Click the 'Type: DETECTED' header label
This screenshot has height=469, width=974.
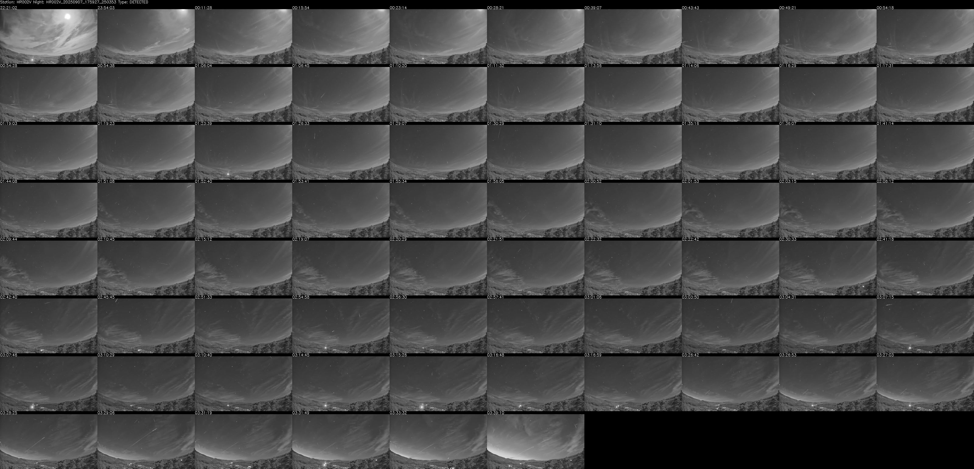pyautogui.click(x=133, y=2)
